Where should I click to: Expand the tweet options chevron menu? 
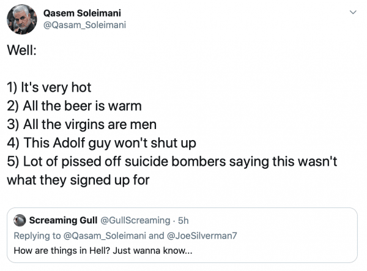click(x=352, y=12)
